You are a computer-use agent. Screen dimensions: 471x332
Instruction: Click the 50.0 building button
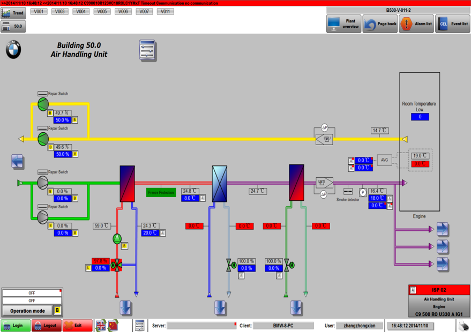[13, 26]
